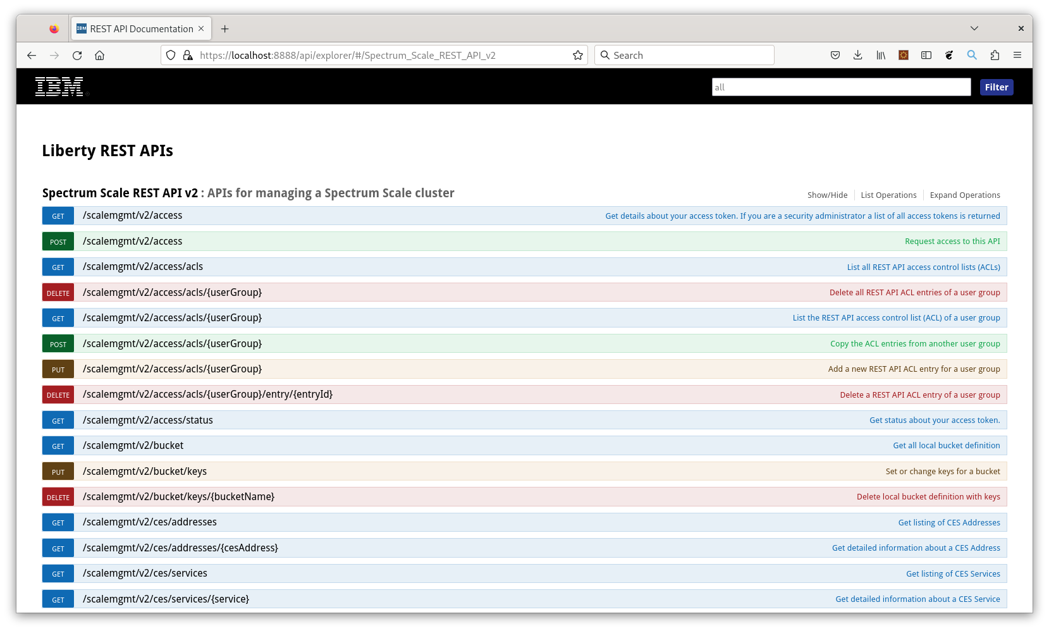Toggle Spectrum Scale REST API v2 heading
The height and width of the screenshot is (631, 1049).
120,193
